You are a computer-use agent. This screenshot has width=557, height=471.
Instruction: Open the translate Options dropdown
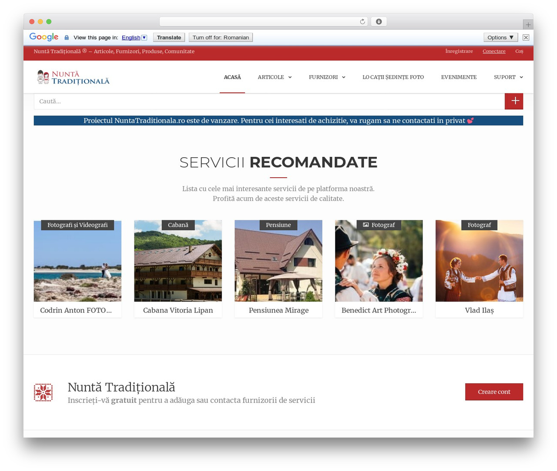[500, 37]
